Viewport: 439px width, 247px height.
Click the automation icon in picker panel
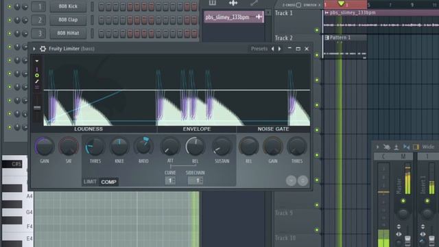click(254, 3)
